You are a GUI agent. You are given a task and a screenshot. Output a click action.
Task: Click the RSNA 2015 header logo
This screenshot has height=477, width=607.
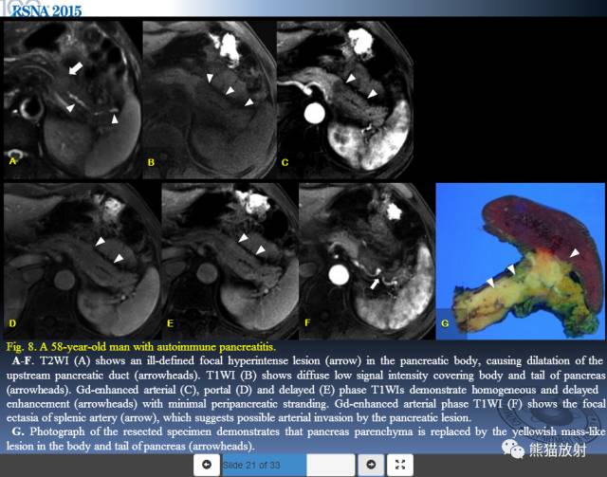click(x=46, y=10)
